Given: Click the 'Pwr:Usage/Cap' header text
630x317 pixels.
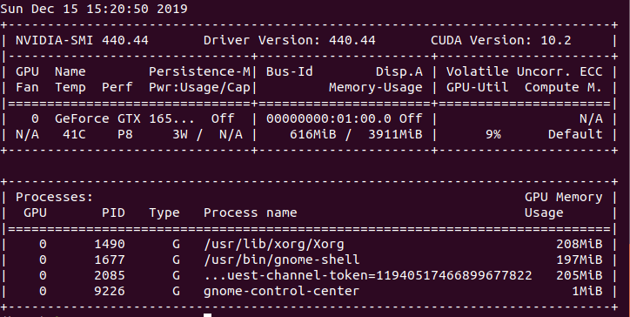Looking at the screenshot, I should [199, 87].
